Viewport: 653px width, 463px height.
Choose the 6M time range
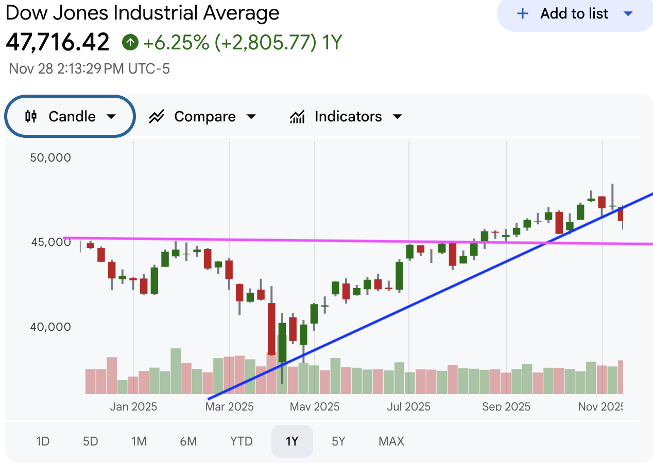pos(188,441)
